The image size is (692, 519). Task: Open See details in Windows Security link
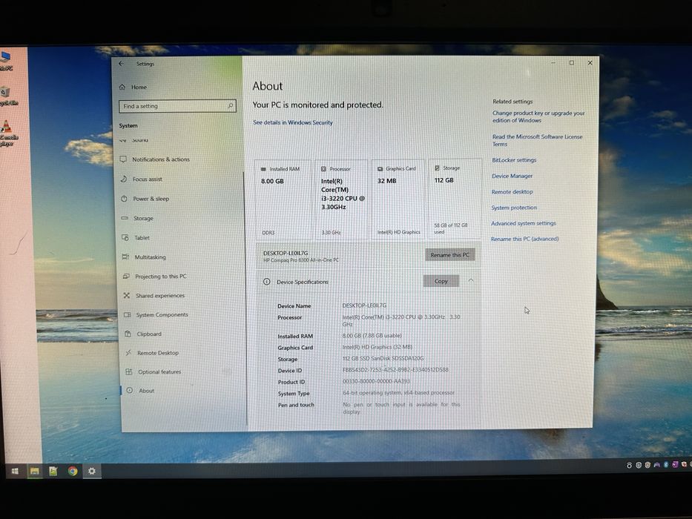tap(293, 122)
